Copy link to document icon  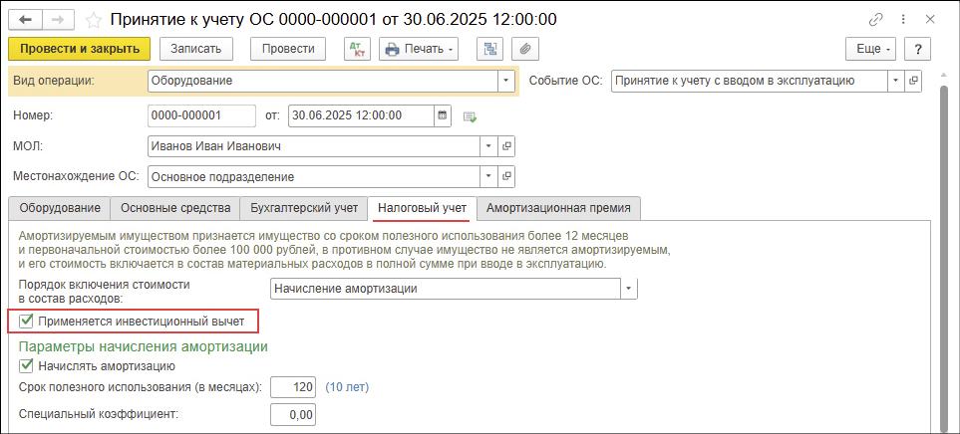(876, 19)
